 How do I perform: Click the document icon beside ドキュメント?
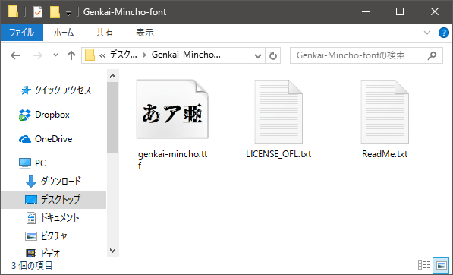pos(31,218)
